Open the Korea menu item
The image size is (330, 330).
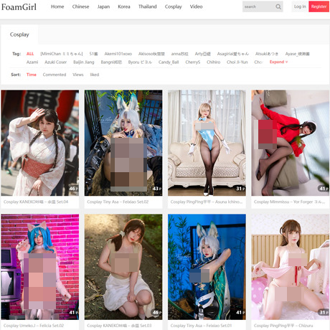point(124,6)
